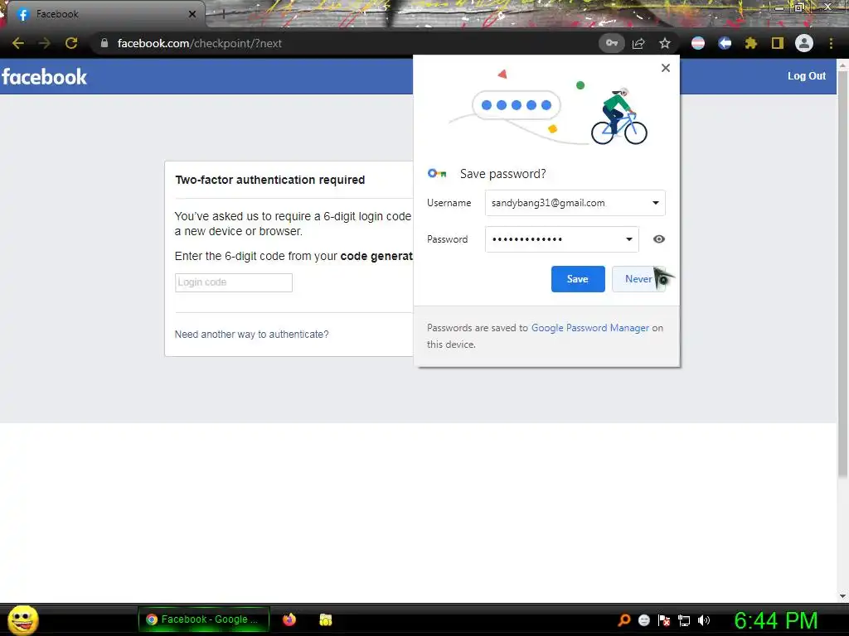Click the network tray icon

[x=684, y=620]
